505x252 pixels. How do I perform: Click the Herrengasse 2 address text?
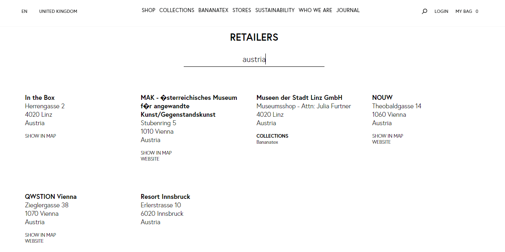(45, 106)
